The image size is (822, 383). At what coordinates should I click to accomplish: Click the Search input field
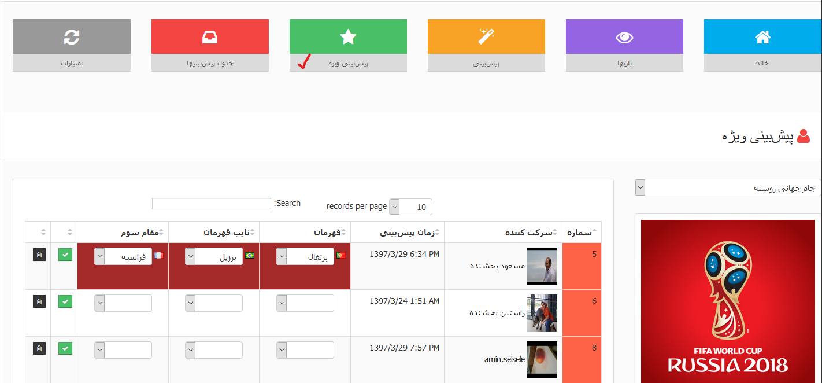[x=211, y=204]
